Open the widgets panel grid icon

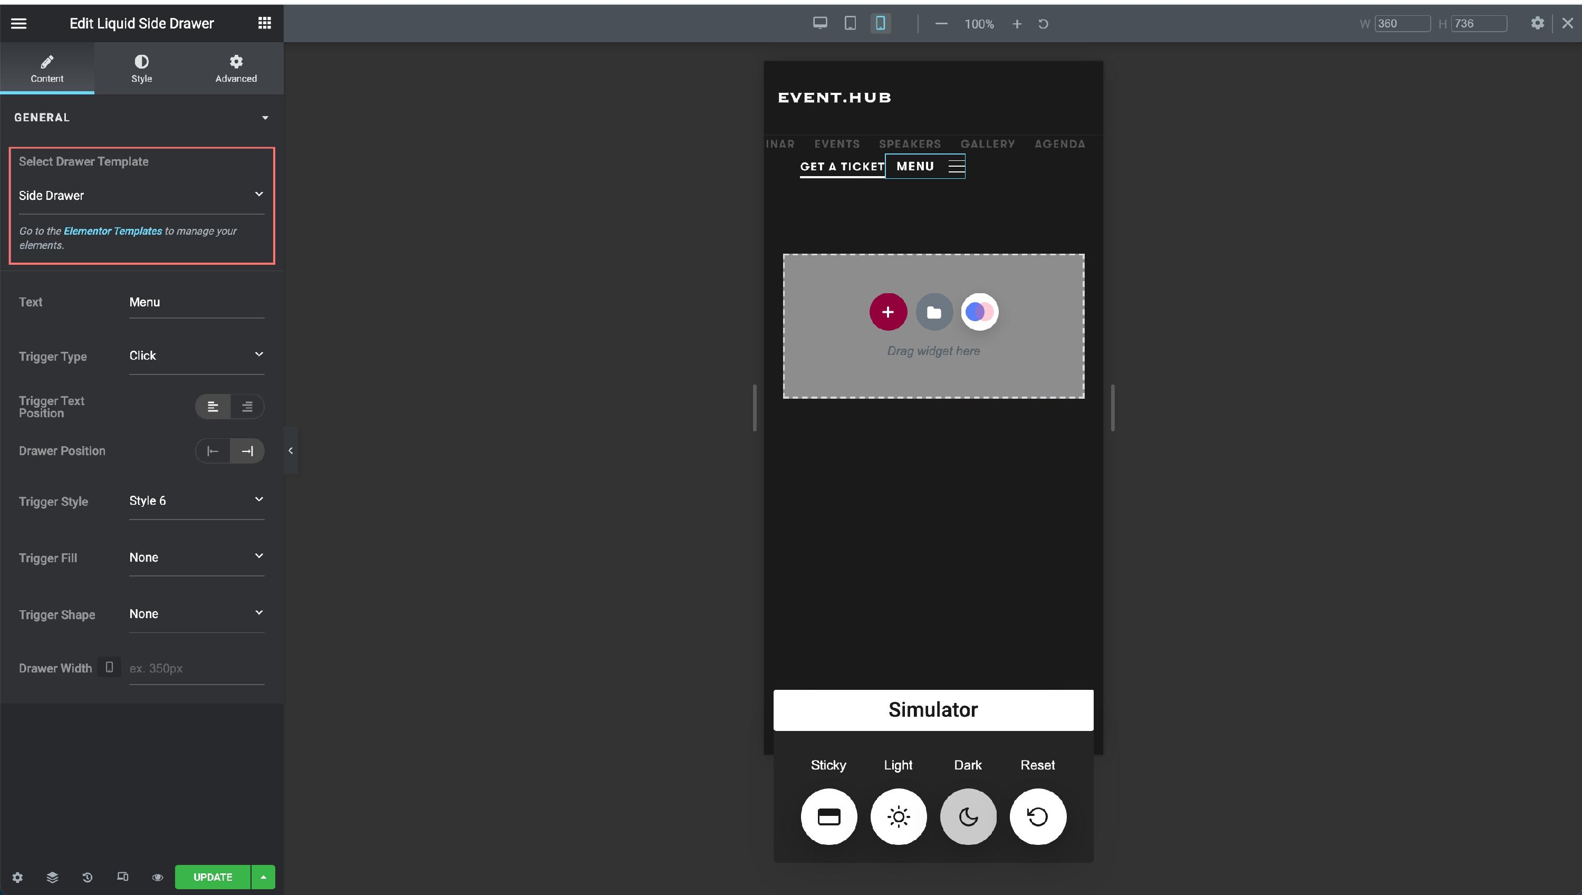pyautogui.click(x=264, y=23)
